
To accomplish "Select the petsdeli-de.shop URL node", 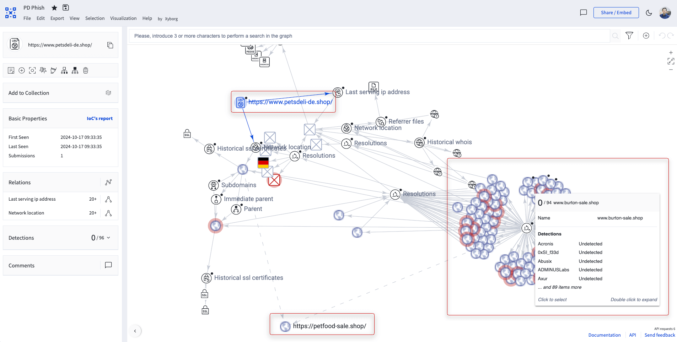I will click(241, 102).
